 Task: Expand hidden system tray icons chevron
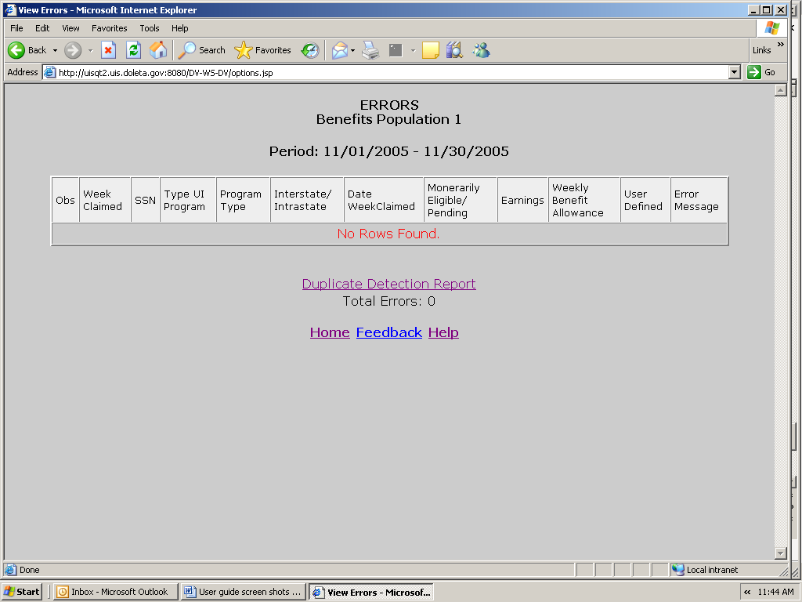coord(747,592)
